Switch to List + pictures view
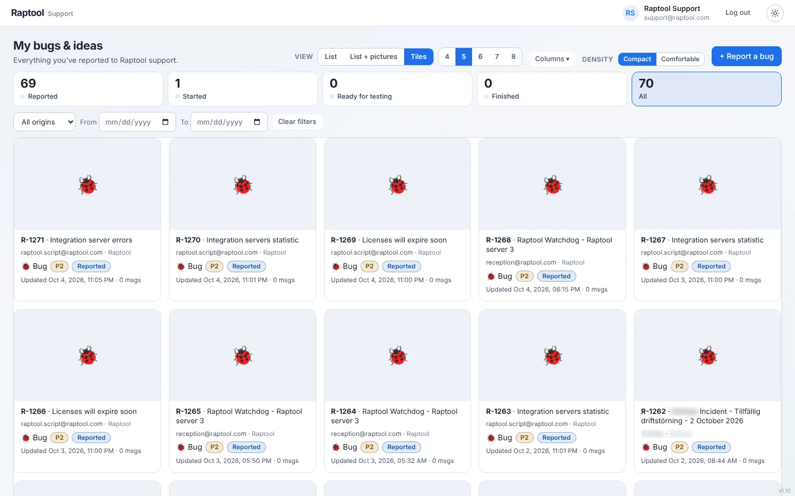The image size is (795, 496). coord(374,57)
